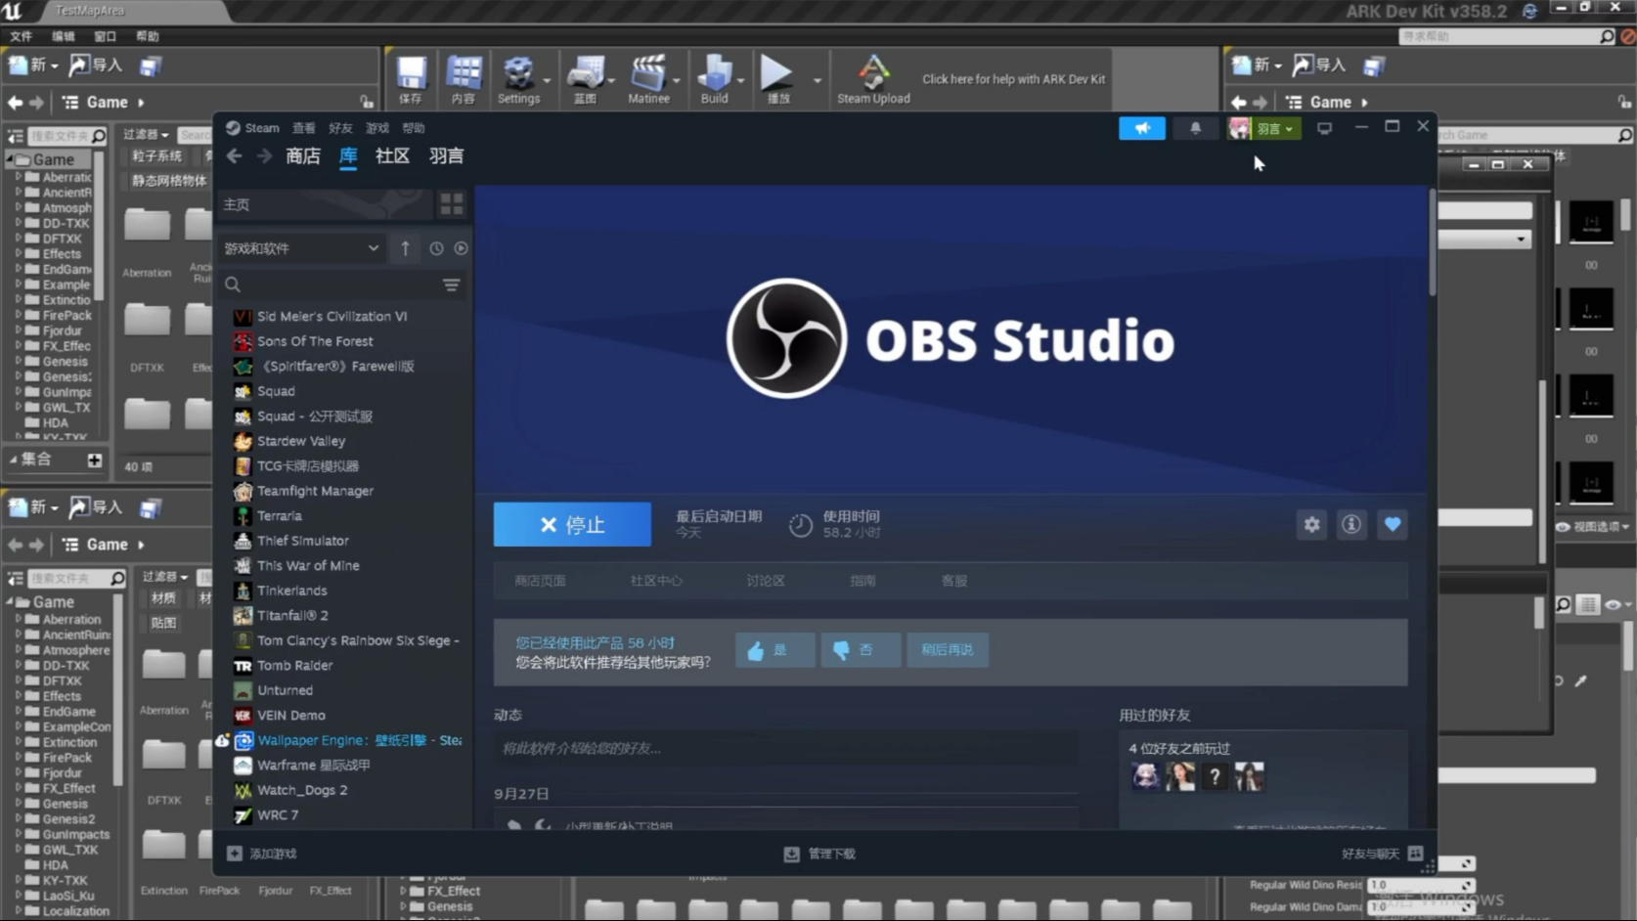The width and height of the screenshot is (1637, 921).
Task: Open Steam announcements megaphone icon
Action: [1142, 128]
